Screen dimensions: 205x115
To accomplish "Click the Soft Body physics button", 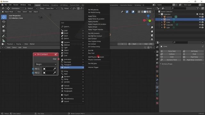I will pyautogui.click(x=193, y=51).
